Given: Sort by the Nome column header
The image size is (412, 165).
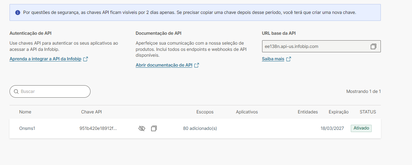Looking at the screenshot, I should point(25,112).
